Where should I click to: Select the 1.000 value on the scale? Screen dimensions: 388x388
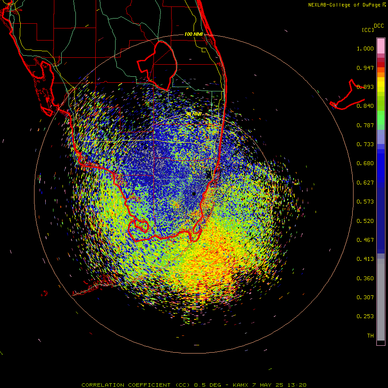tap(365, 48)
